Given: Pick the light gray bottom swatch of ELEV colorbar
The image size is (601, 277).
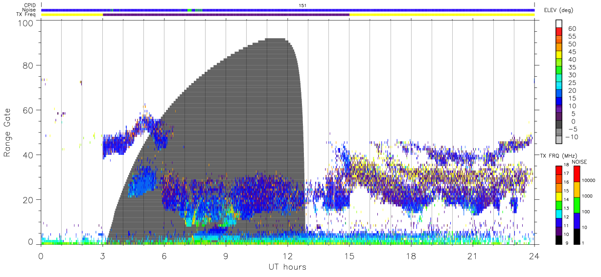Looking at the screenshot, I should [559, 140].
